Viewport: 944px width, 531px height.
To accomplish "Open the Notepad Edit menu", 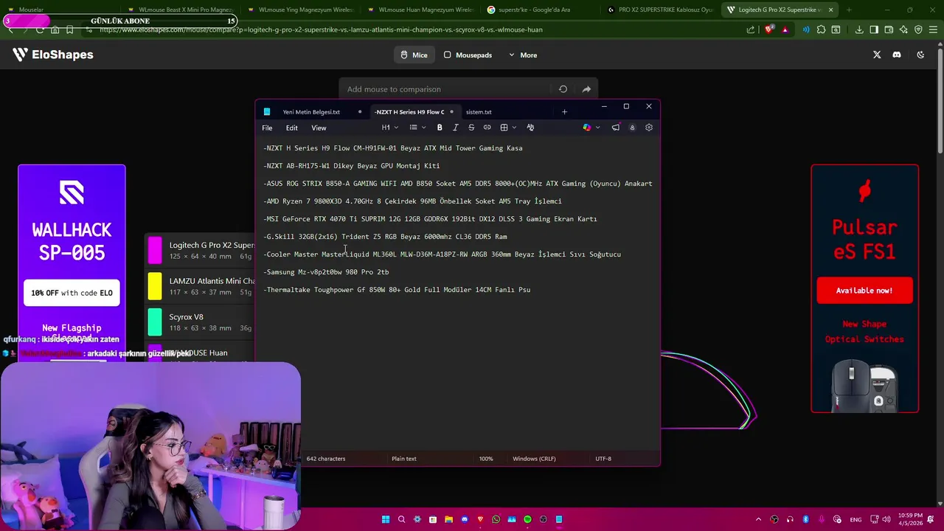I will tap(292, 128).
